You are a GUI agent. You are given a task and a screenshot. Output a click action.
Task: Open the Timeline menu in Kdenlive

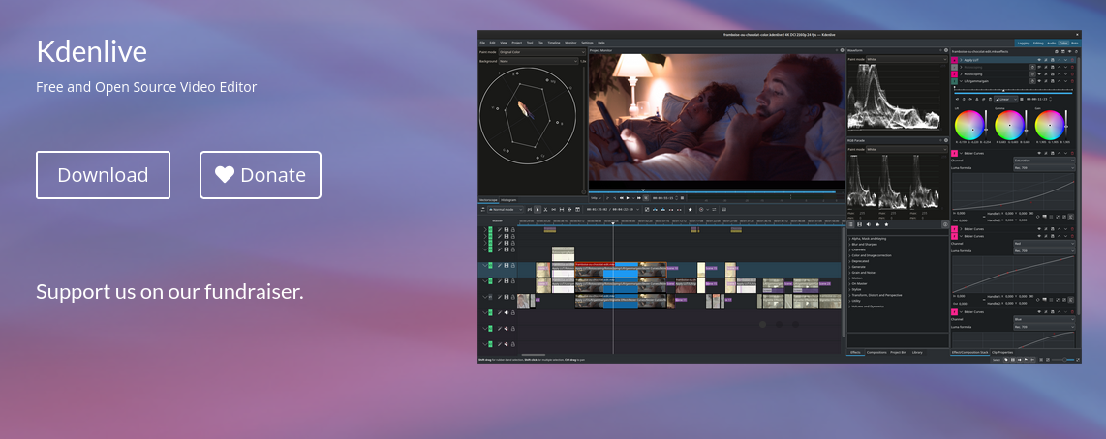[x=554, y=43]
